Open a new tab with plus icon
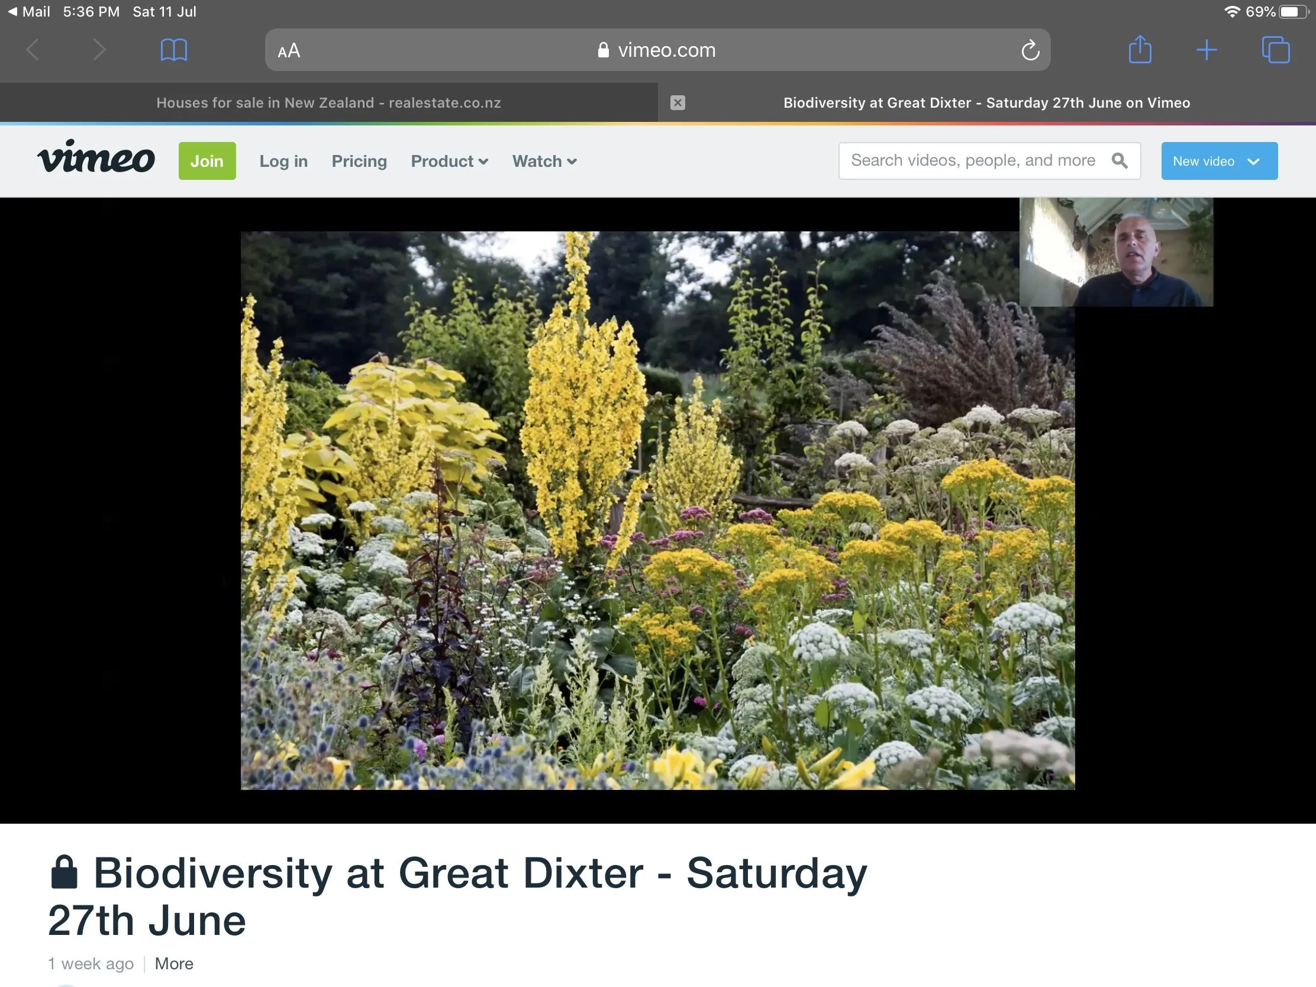1316x987 pixels. click(1206, 50)
